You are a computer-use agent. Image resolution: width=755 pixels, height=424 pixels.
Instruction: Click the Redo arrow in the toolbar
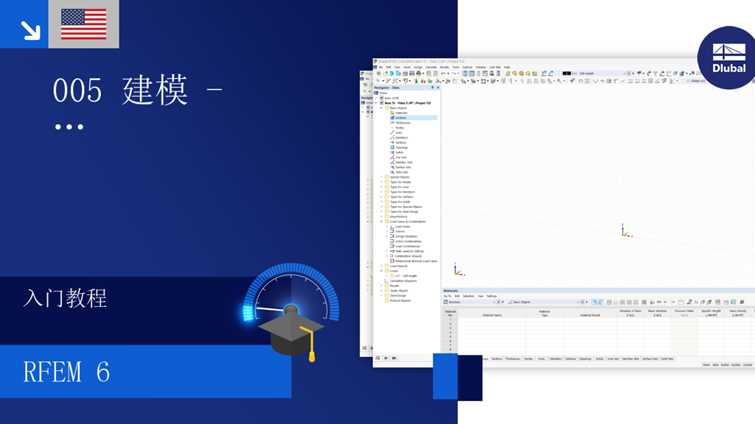[453, 74]
